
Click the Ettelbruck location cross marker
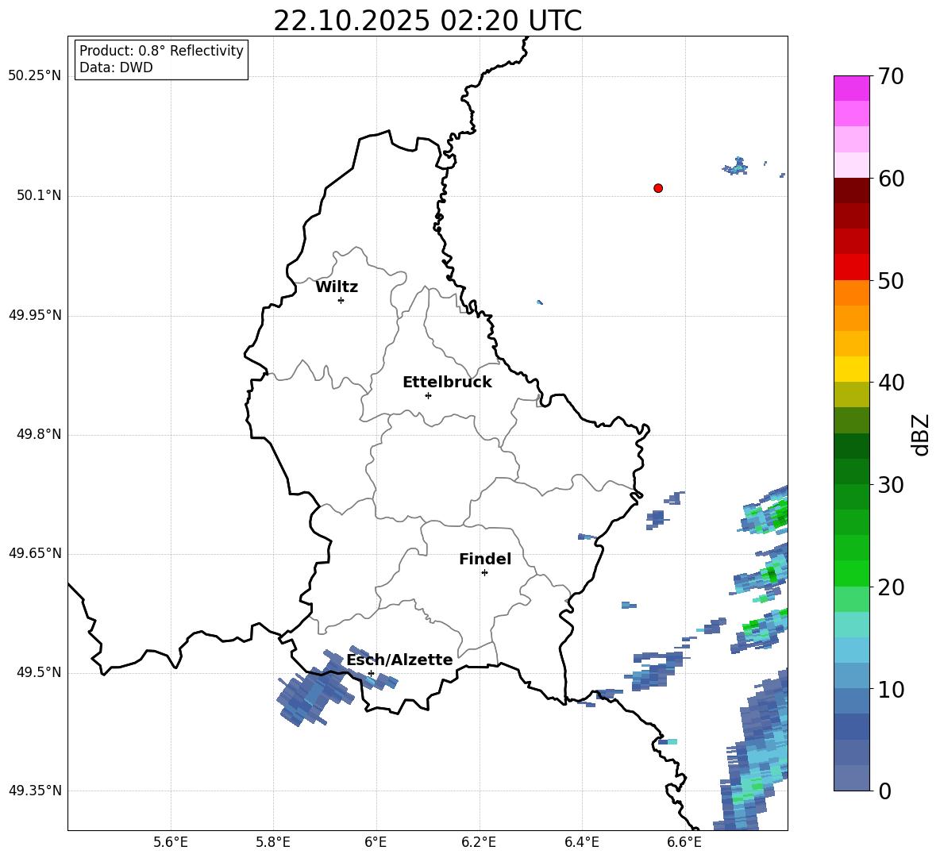[x=428, y=395]
